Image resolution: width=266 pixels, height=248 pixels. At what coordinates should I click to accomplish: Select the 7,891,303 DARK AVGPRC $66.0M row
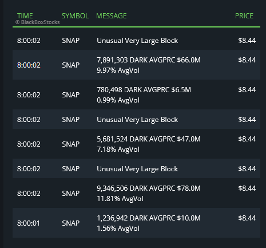pos(136,65)
